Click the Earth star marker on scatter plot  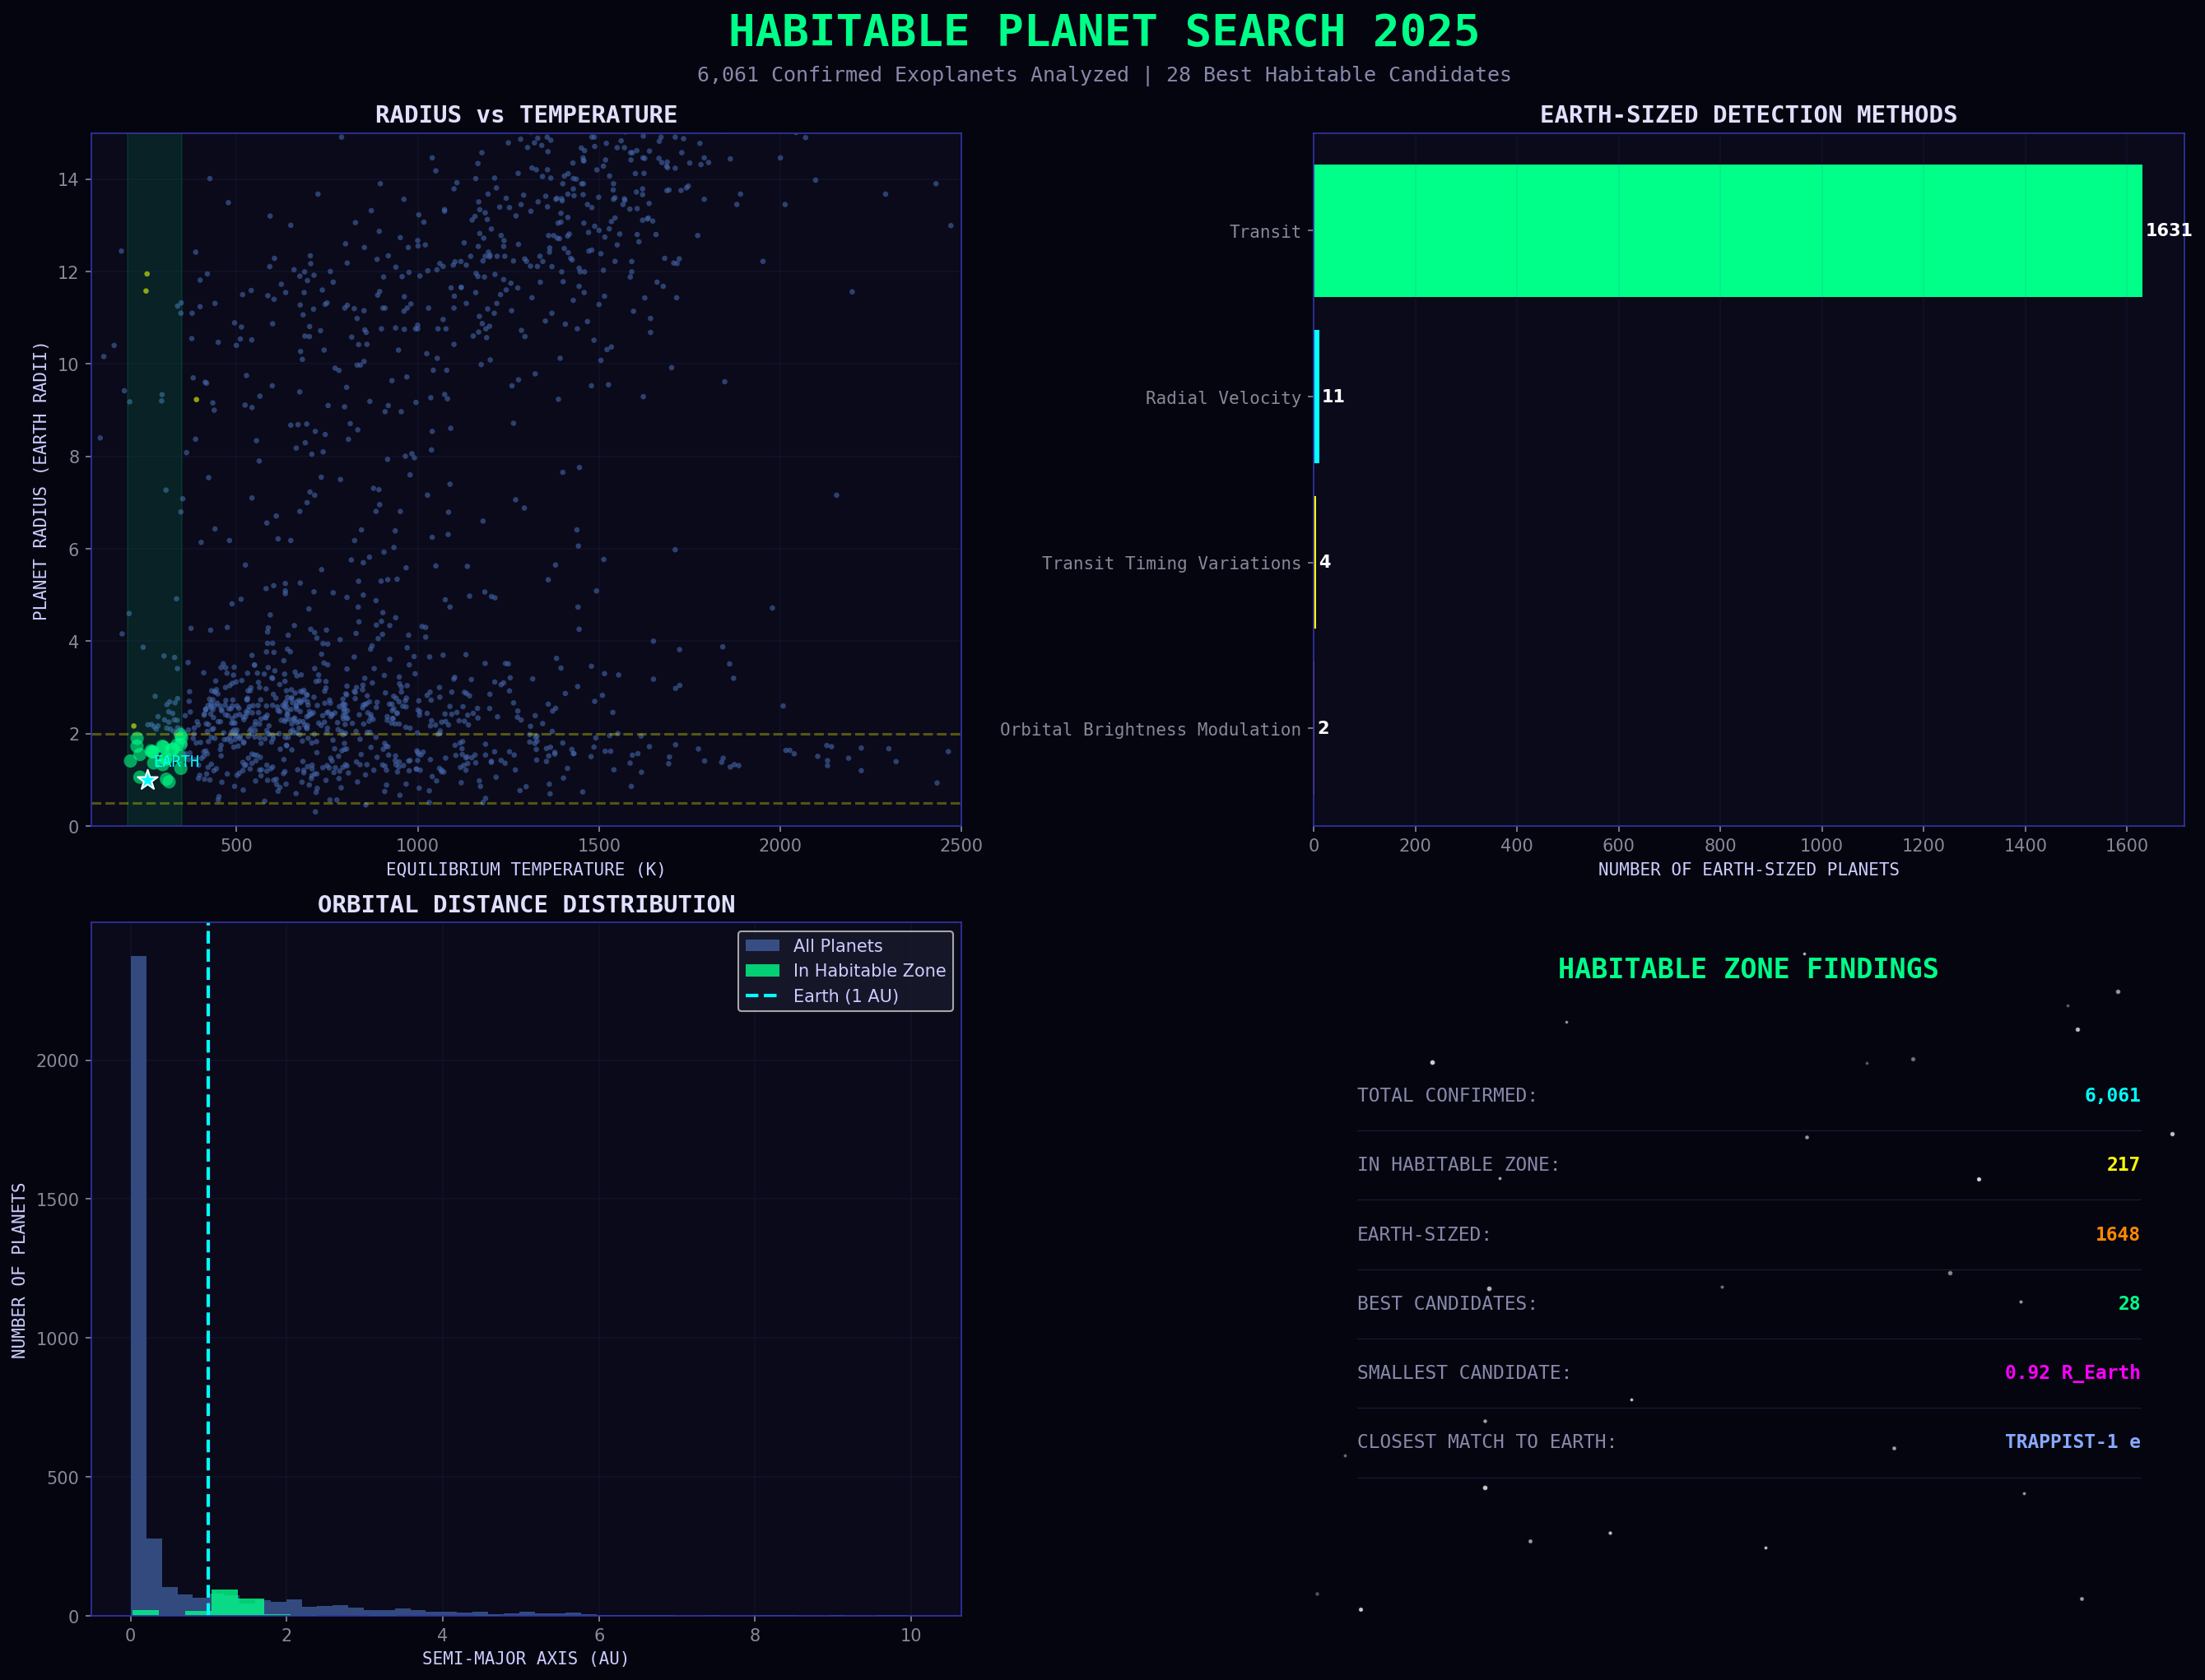[x=148, y=780]
